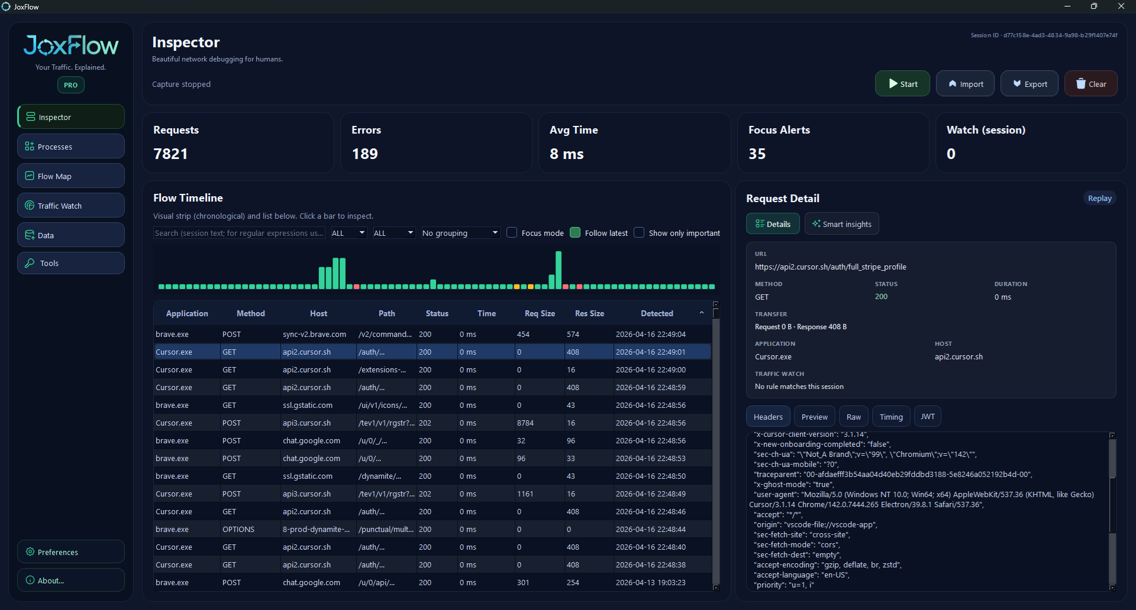Switch to the Raw tab
Viewport: 1136px width, 610px height.
click(854, 417)
